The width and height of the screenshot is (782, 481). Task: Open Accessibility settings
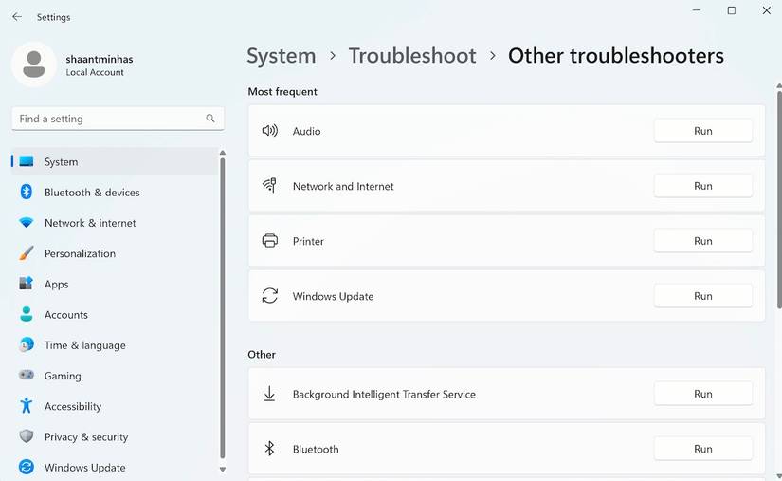coord(116,406)
